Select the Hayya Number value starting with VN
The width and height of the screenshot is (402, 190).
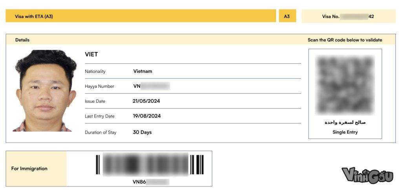click(x=152, y=86)
